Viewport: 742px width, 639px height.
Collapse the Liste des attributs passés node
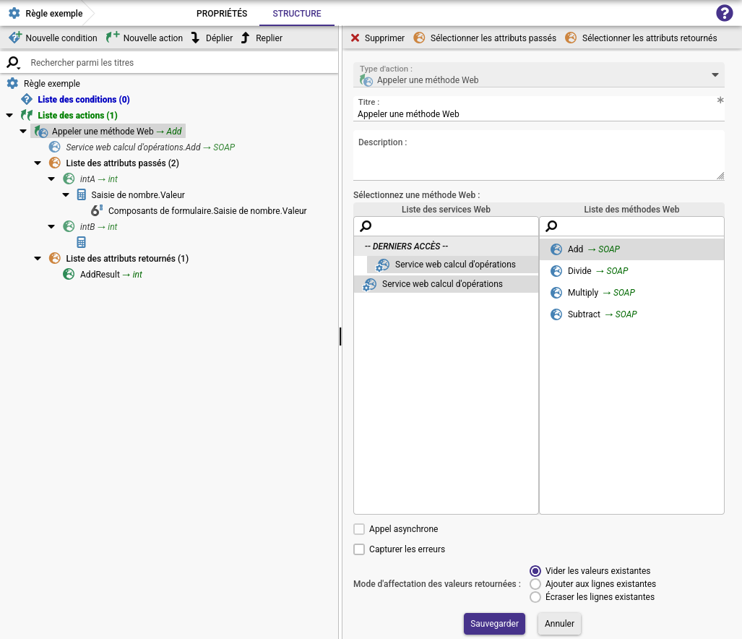pyautogui.click(x=38, y=163)
